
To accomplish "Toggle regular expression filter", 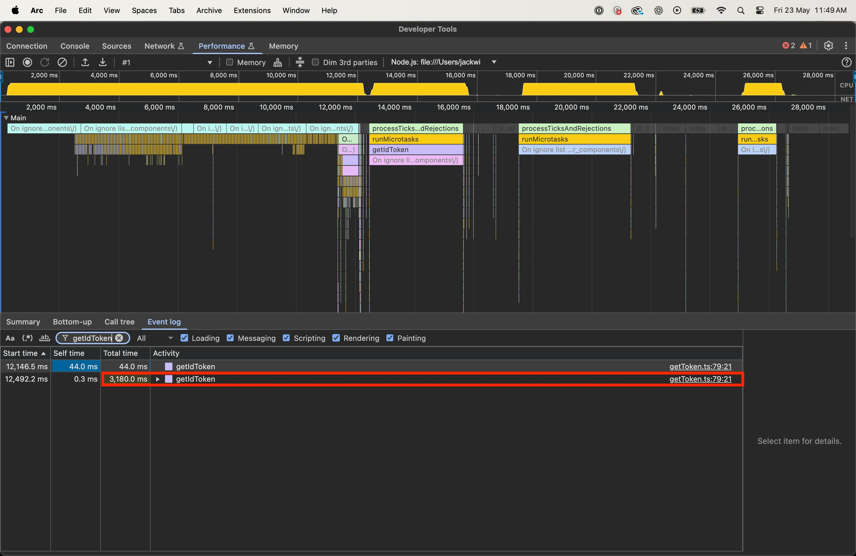I will click(x=27, y=338).
